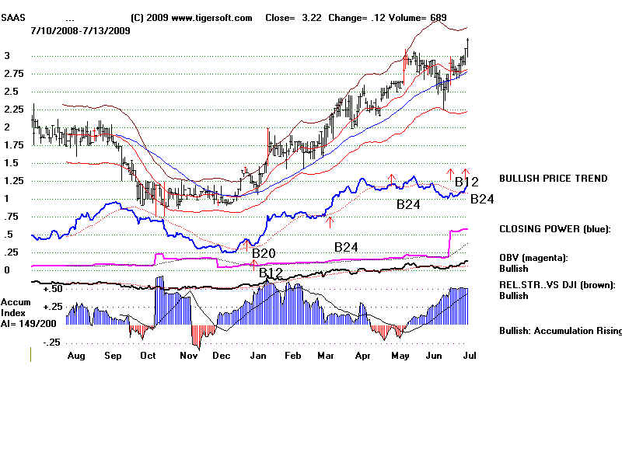
Task: Select the BULLISH PRICE TREND label
Action: [x=553, y=179]
